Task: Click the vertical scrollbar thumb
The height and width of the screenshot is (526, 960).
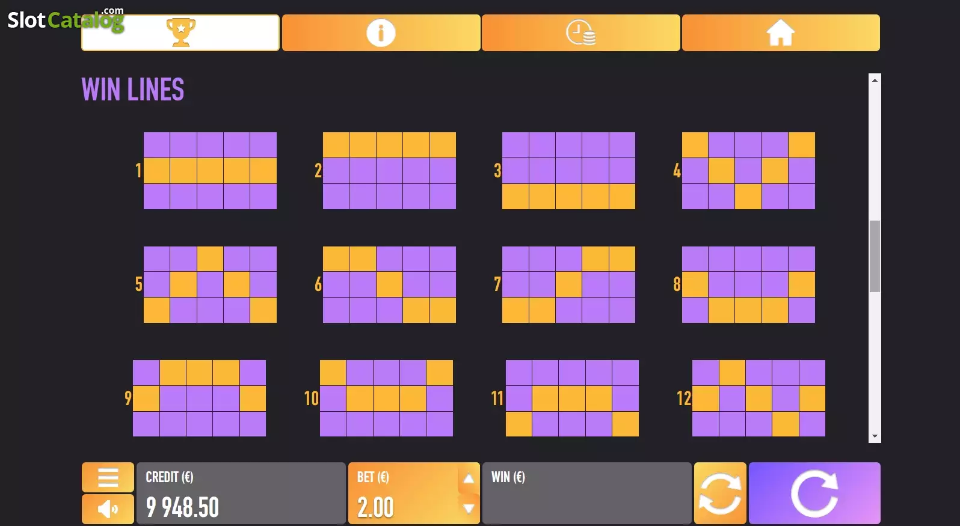Action: (x=875, y=256)
